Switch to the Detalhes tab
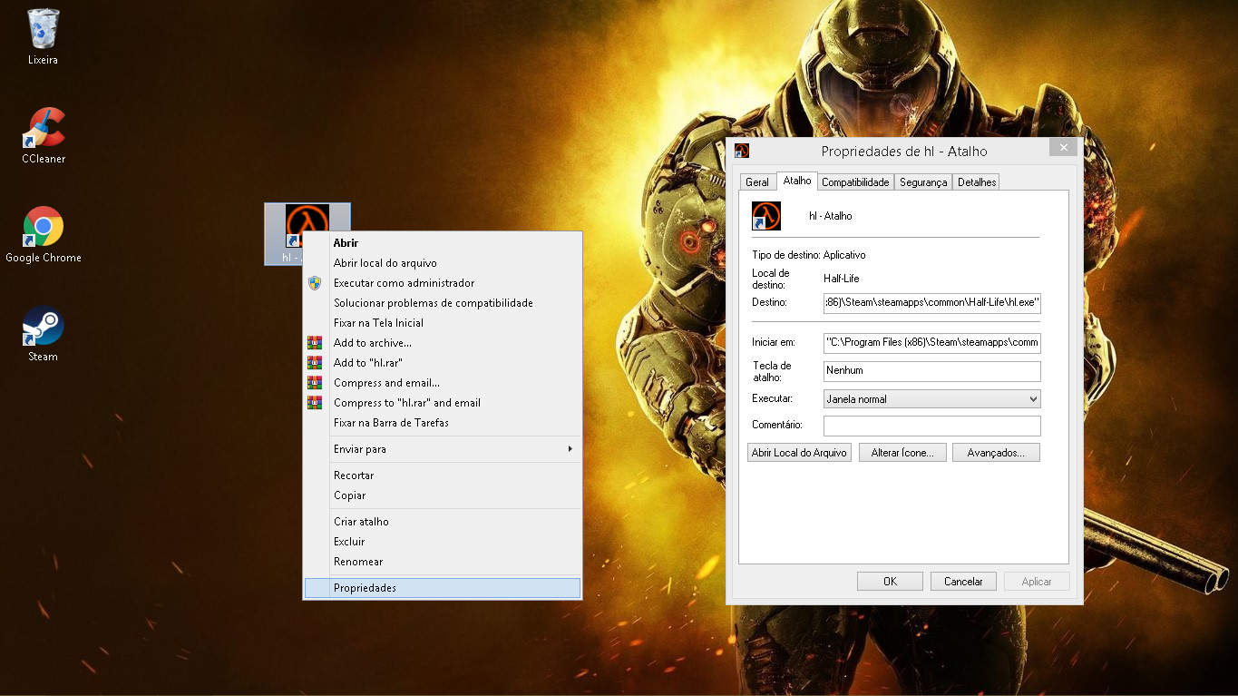 coord(977,182)
